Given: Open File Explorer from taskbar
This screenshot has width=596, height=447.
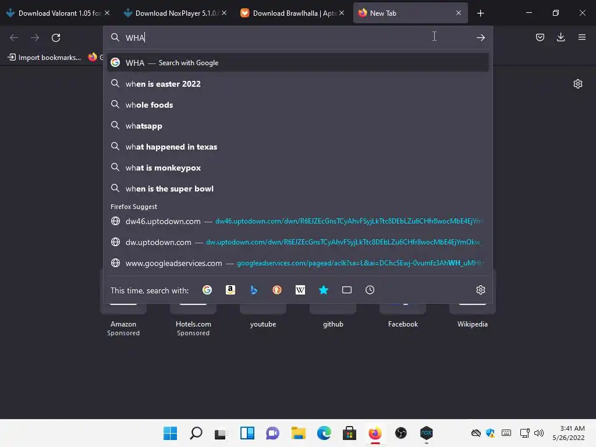Looking at the screenshot, I should pyautogui.click(x=299, y=433).
